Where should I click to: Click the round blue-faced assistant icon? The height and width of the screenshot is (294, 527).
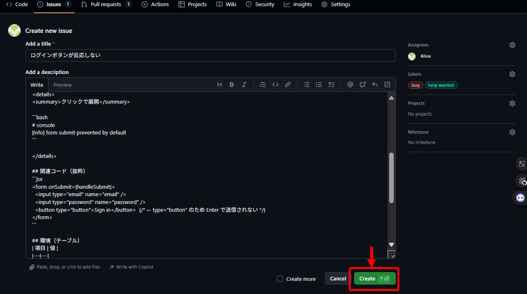520,198
